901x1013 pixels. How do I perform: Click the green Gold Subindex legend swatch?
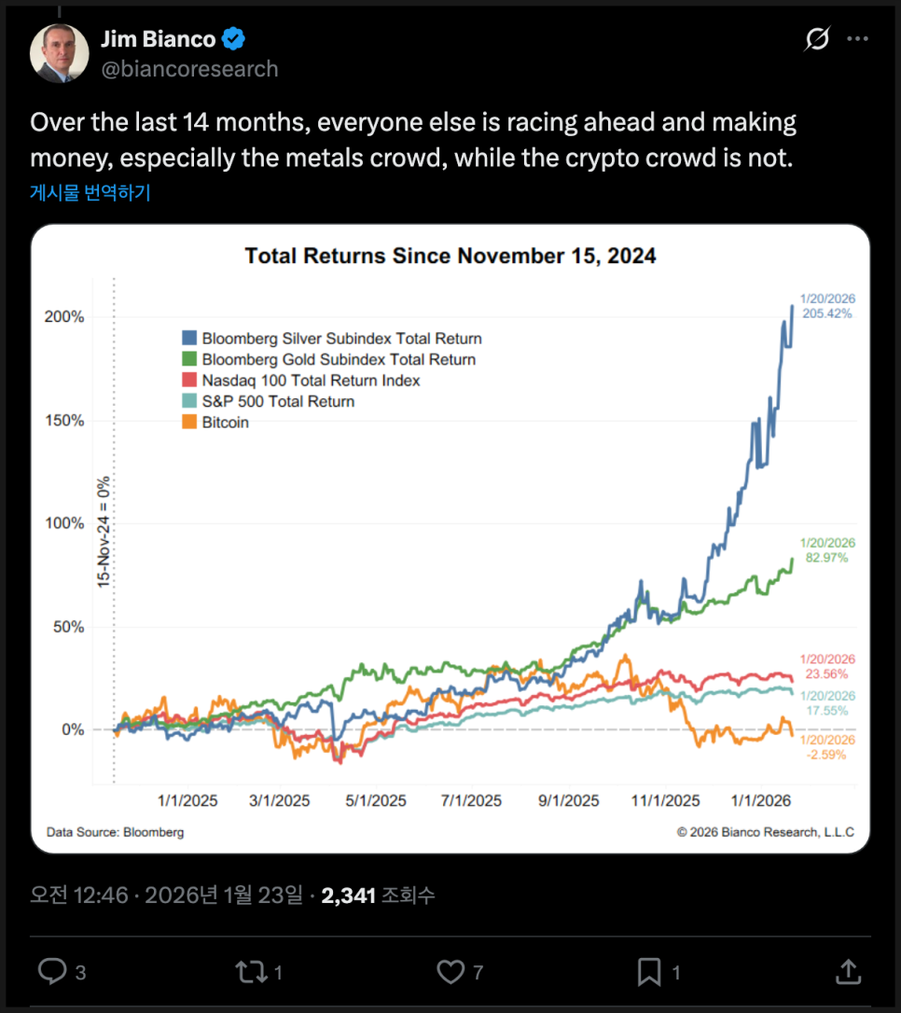[x=189, y=360]
